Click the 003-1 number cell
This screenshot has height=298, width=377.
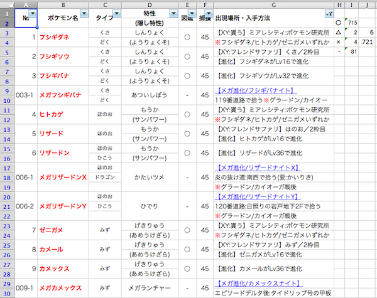pos(26,95)
